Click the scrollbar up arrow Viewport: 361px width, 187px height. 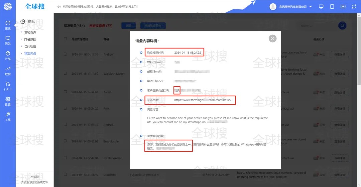[x=359, y=15]
